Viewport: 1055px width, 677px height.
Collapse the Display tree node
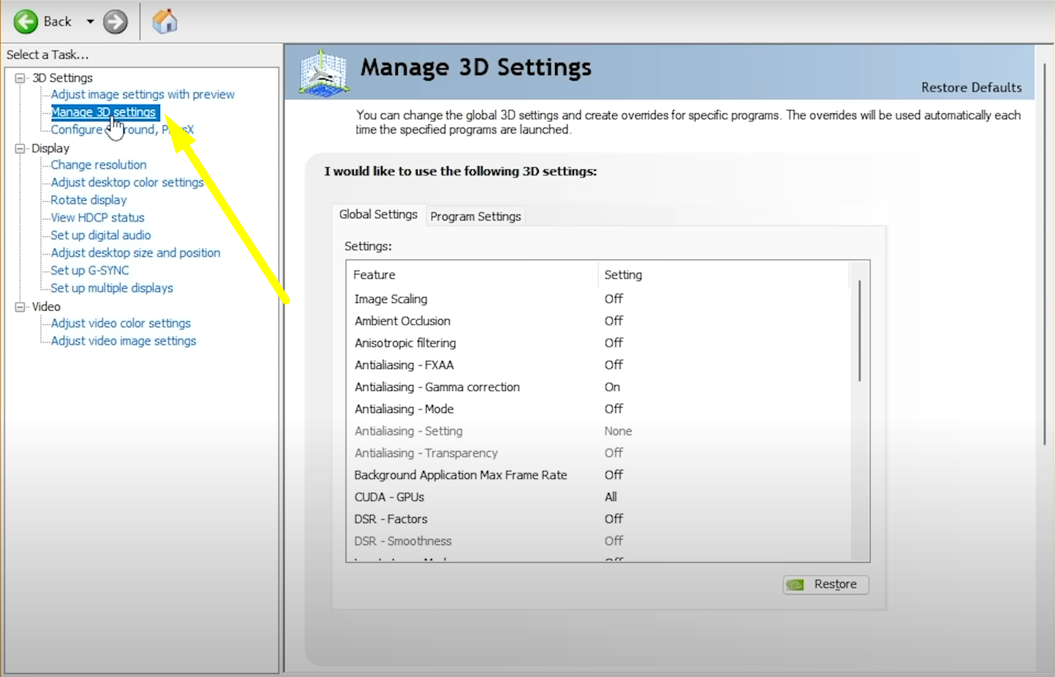click(x=20, y=148)
